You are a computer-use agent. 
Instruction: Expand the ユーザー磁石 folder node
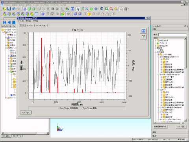point(158,54)
